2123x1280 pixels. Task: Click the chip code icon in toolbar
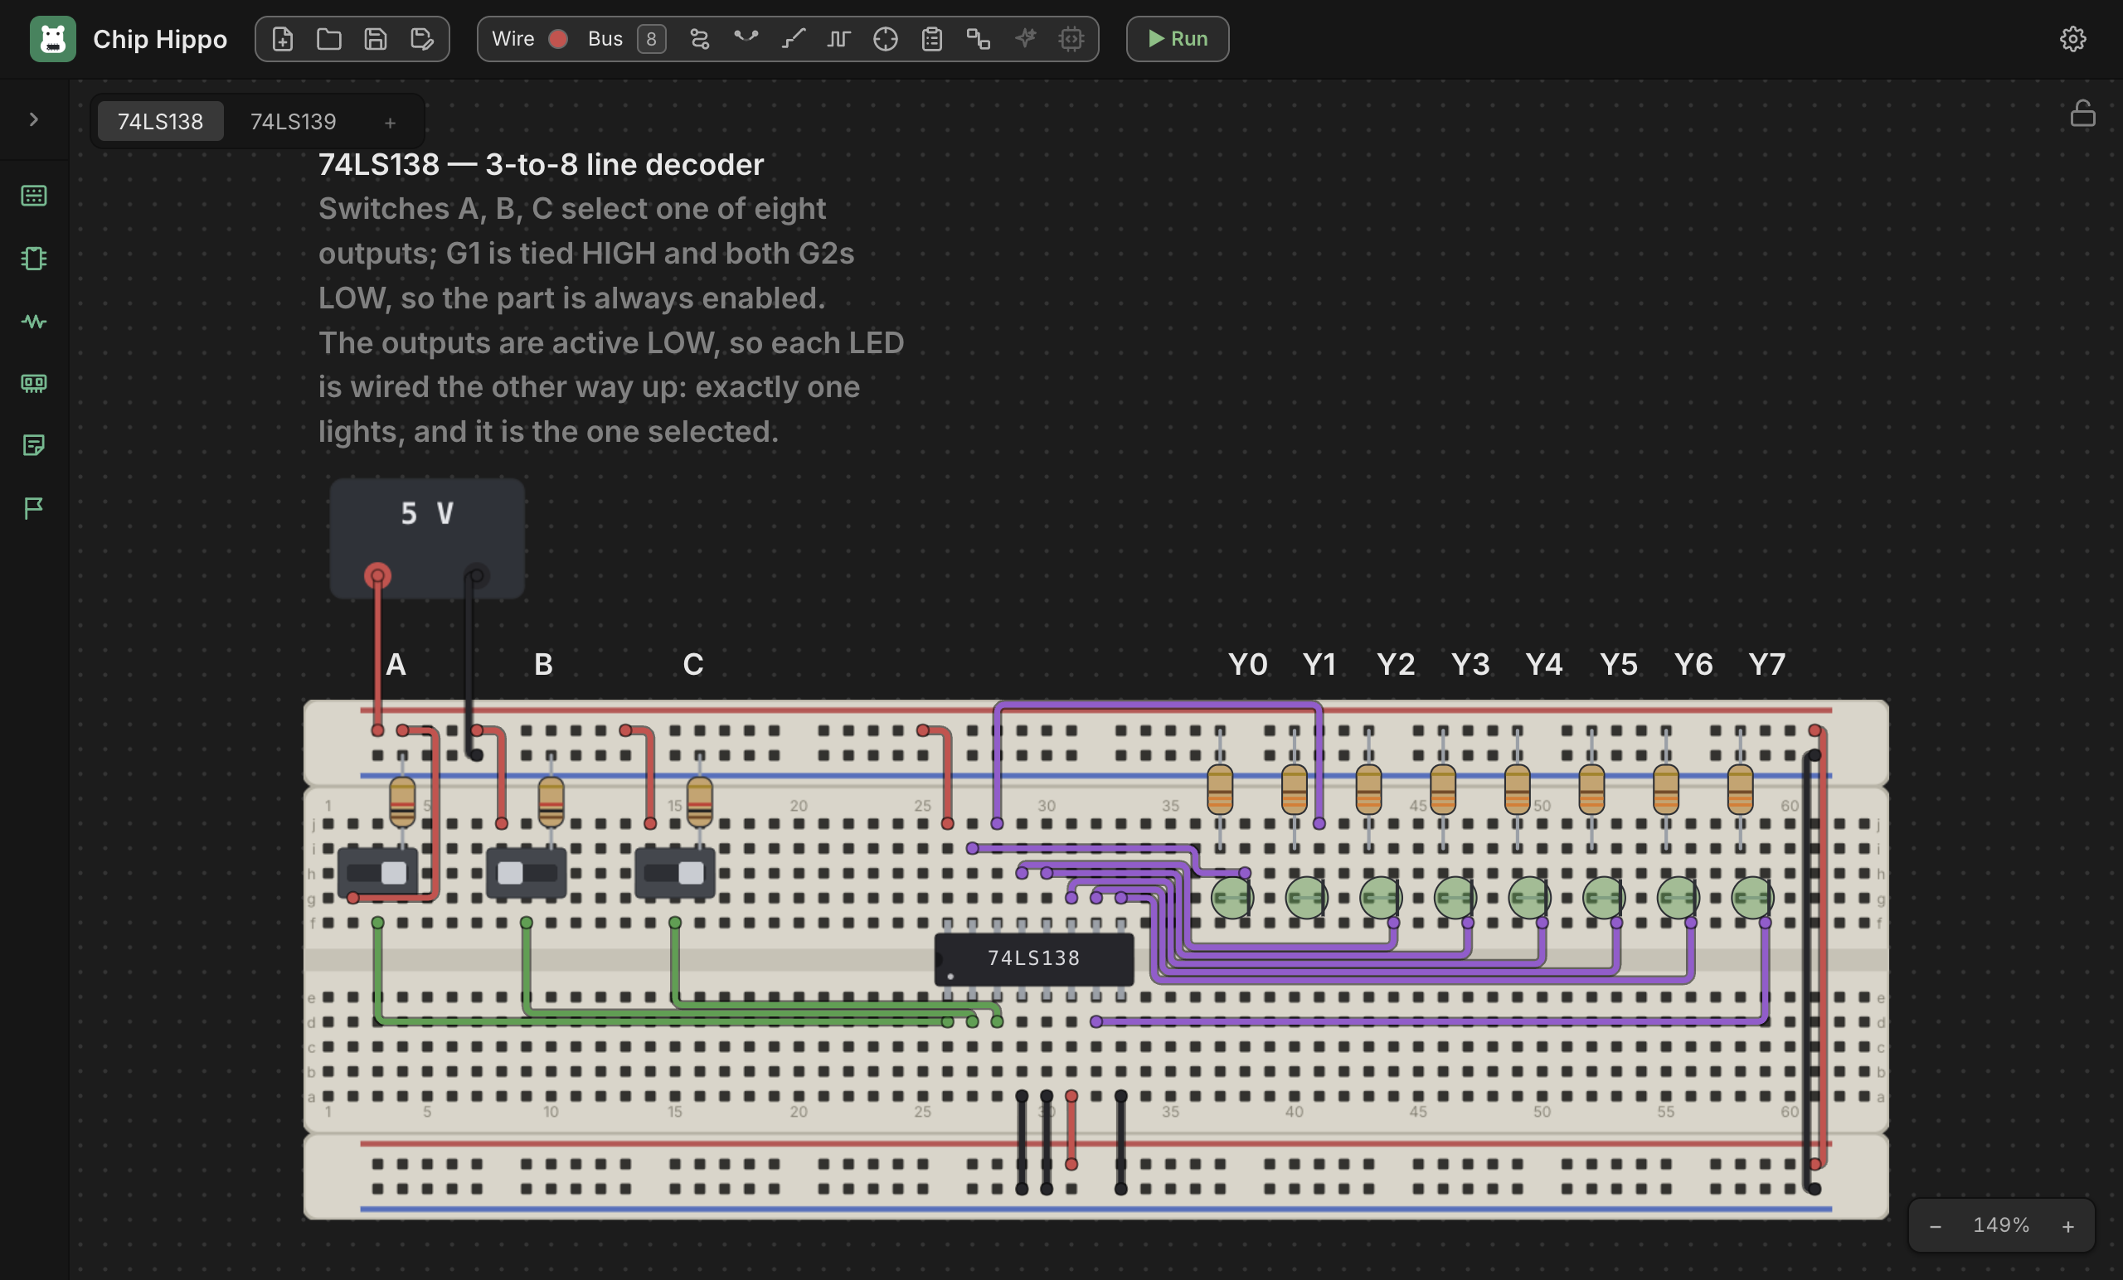coord(1071,39)
